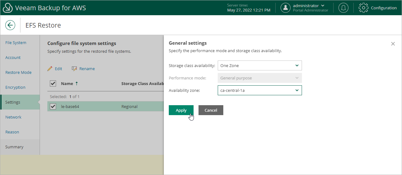Click the administrator user avatar icon
This screenshot has width=402, height=175.
tap(286, 8)
